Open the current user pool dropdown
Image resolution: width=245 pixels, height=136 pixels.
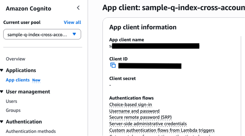coord(42,34)
